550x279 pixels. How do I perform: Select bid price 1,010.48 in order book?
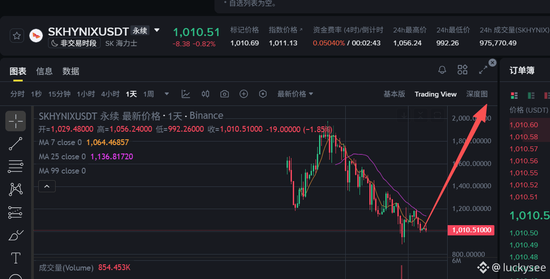click(x=524, y=257)
